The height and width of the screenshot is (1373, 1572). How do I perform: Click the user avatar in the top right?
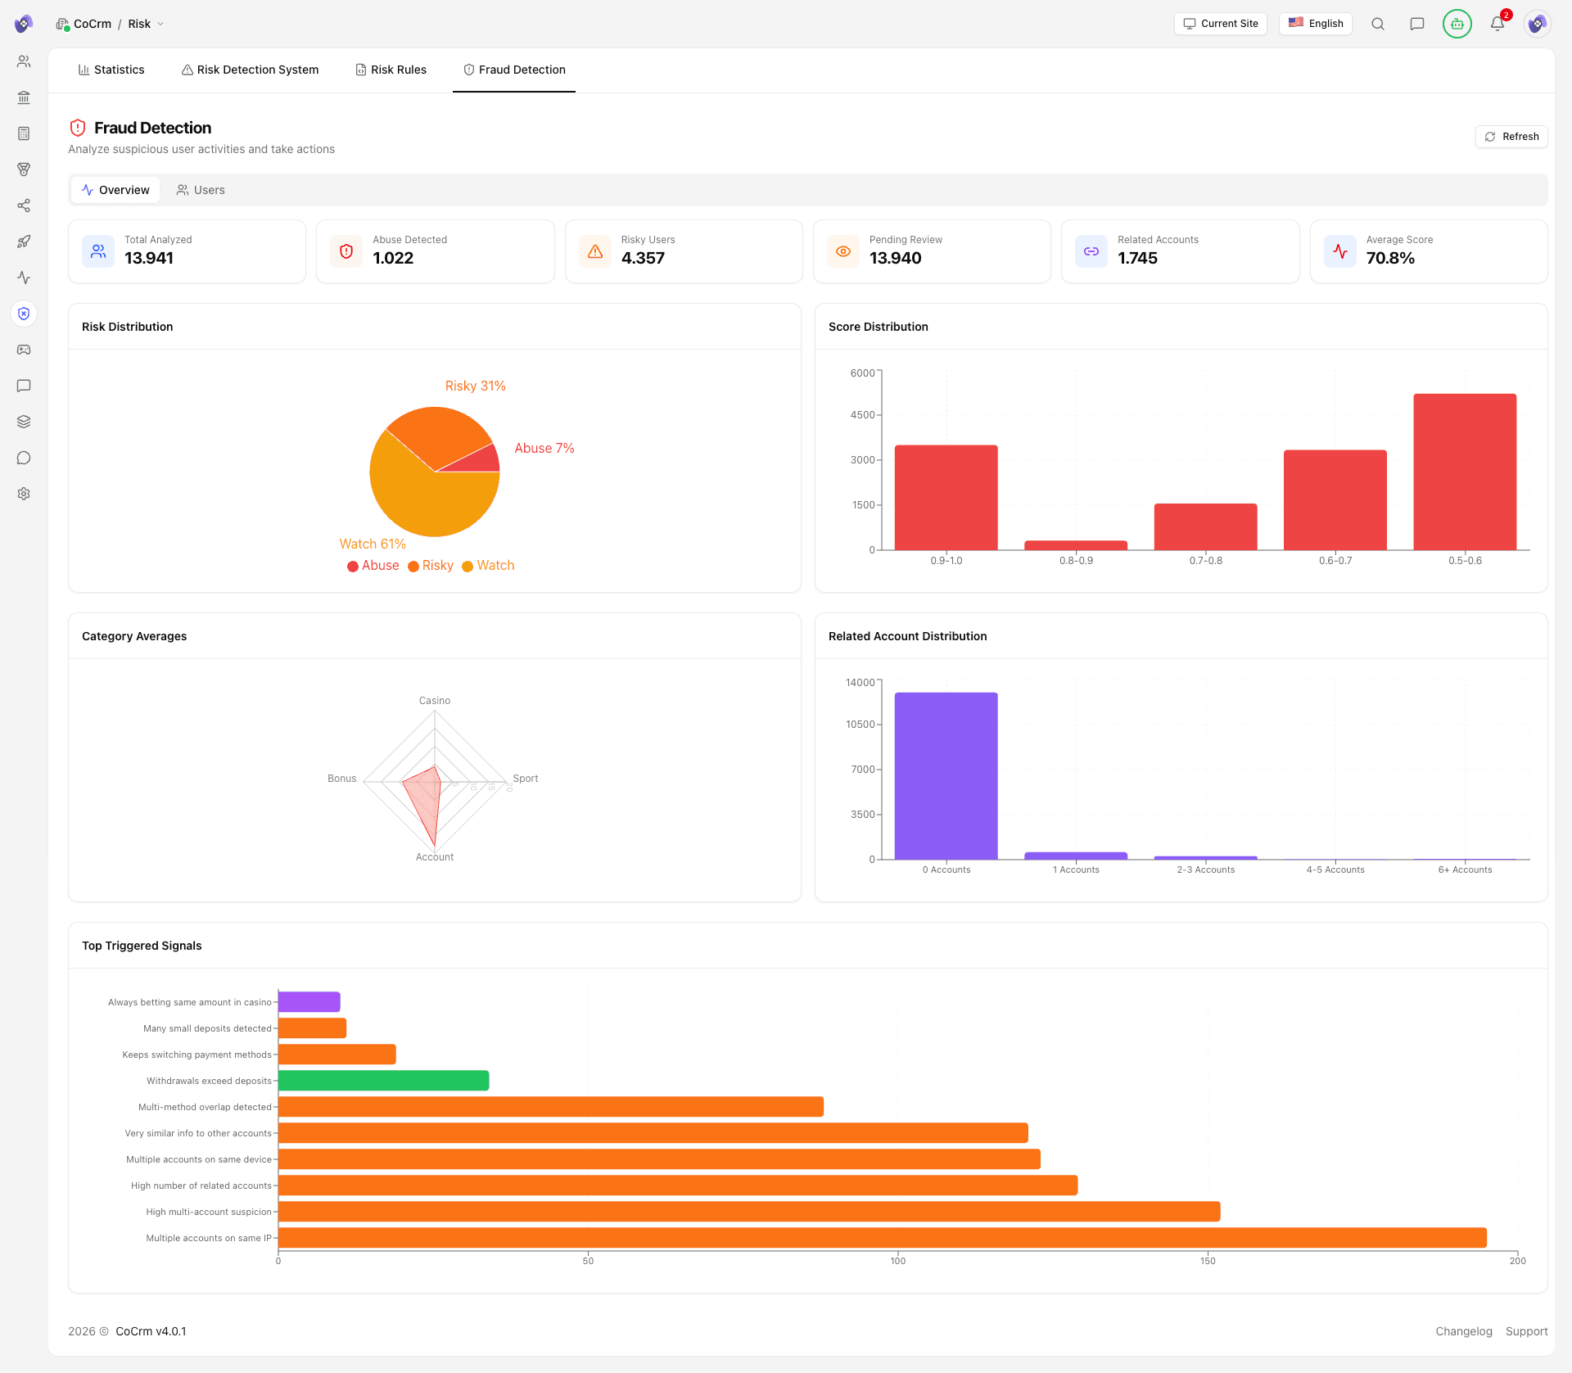(x=1538, y=24)
